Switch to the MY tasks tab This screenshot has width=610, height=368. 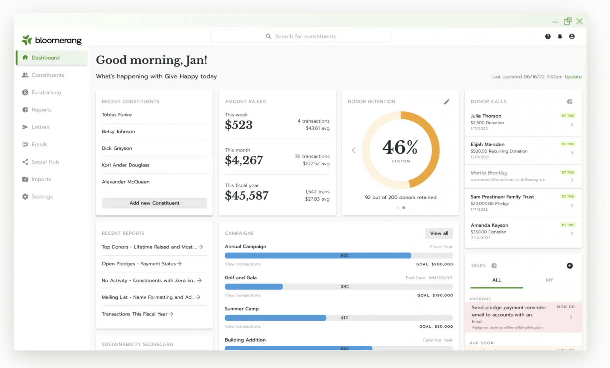coord(549,280)
